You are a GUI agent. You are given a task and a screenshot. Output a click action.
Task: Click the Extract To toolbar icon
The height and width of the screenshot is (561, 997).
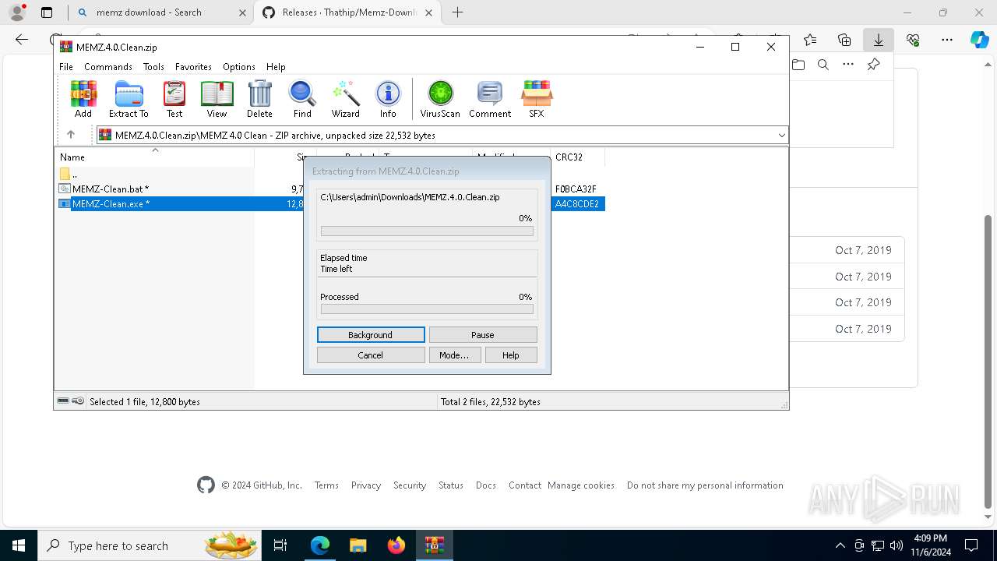coord(129,99)
